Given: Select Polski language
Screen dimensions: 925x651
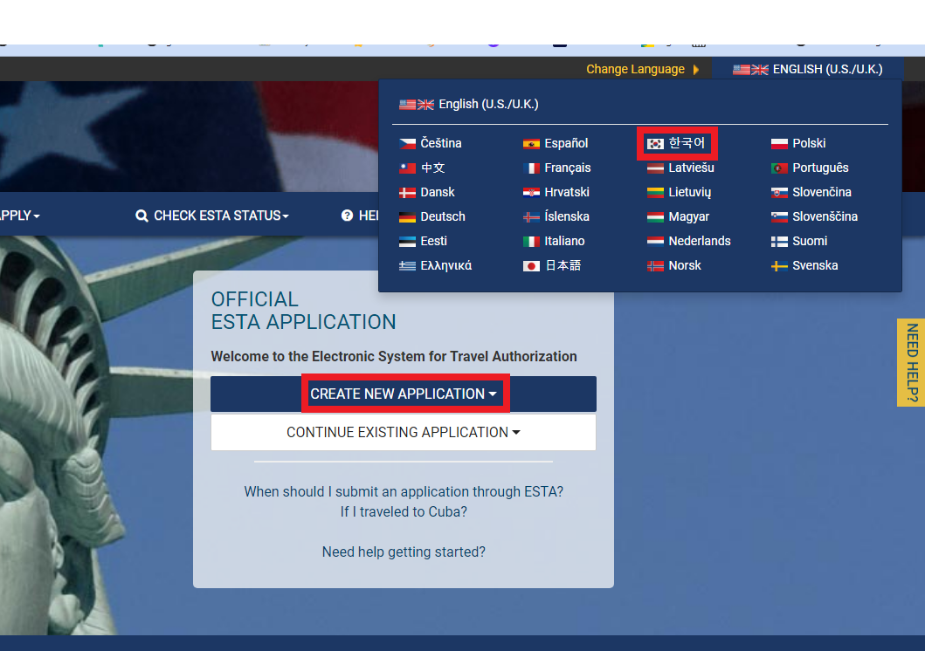Looking at the screenshot, I should click(x=798, y=143).
